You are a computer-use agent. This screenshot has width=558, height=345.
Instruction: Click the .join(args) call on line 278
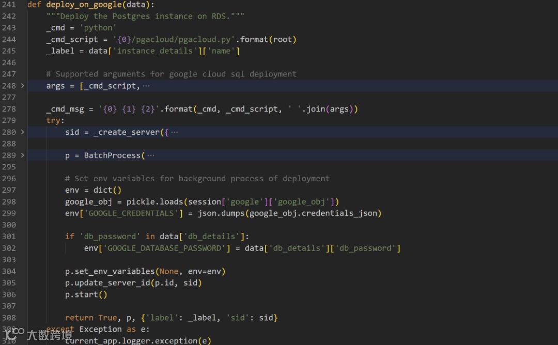click(330, 109)
